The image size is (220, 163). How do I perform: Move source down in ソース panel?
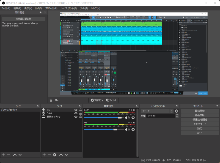[66, 155]
